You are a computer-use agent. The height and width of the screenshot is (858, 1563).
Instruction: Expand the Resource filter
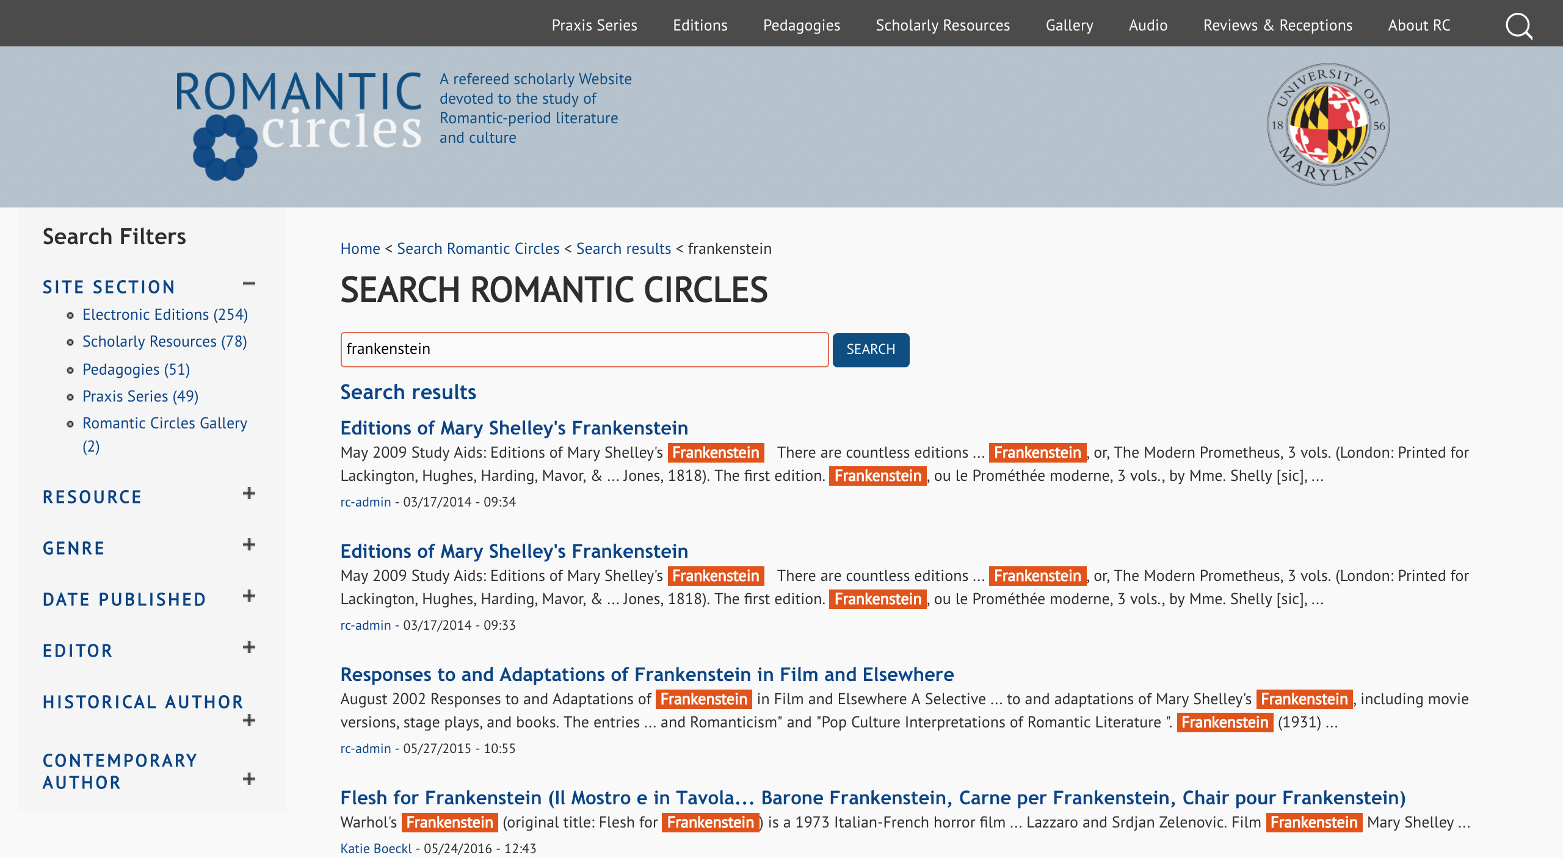[x=248, y=494]
